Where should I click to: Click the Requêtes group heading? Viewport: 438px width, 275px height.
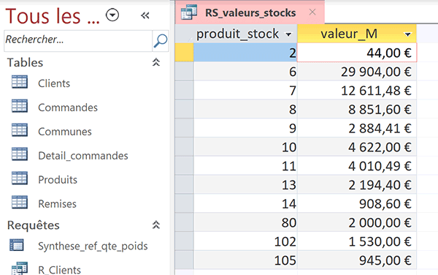pyautogui.click(x=34, y=225)
